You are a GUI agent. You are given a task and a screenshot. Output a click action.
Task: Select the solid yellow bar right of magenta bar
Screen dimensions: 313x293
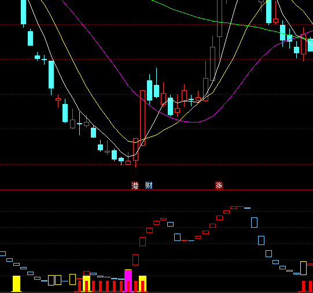point(142,284)
